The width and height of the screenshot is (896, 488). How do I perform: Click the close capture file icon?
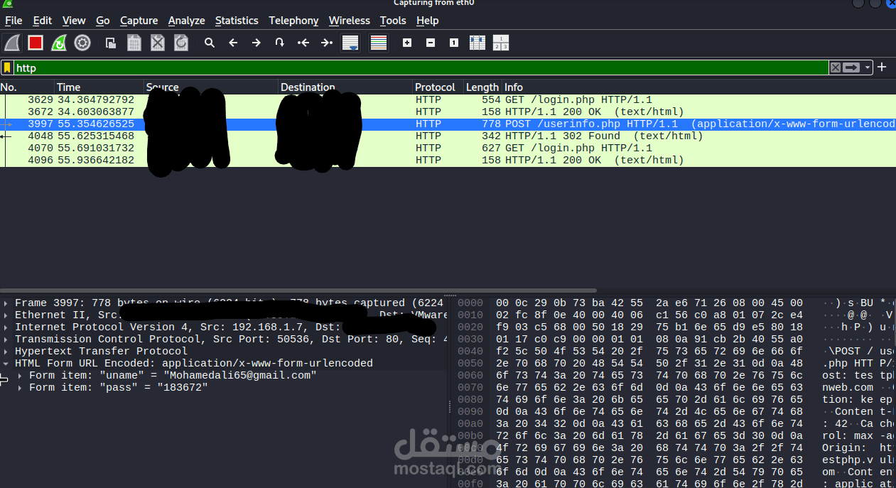(158, 43)
